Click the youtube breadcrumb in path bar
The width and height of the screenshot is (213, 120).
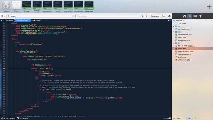[9, 21]
